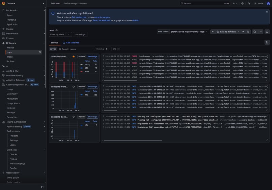Focus the top Search field
272x190 pixels.
pos(205,3)
